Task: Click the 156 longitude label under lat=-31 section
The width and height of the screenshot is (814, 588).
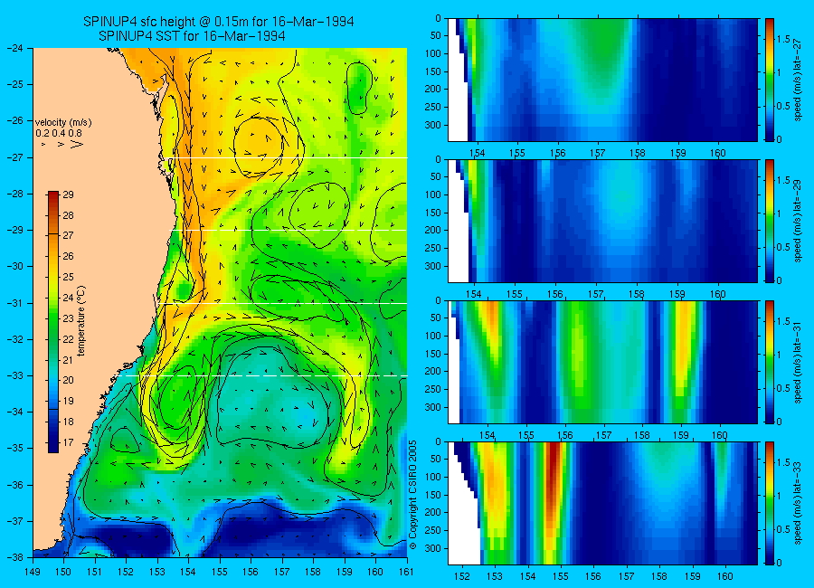Action: 564,435
